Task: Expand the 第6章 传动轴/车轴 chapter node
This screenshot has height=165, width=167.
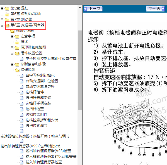Action: pyautogui.click(x=2, y=14)
